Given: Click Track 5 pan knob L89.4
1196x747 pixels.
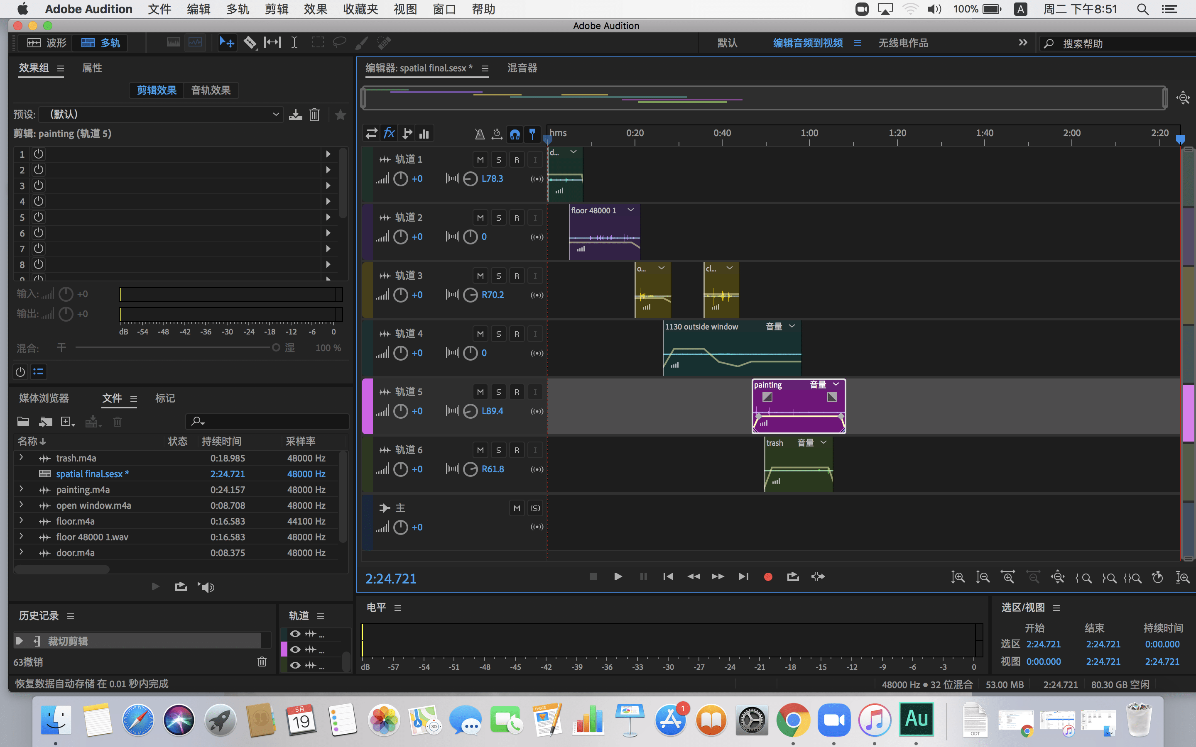Looking at the screenshot, I should [x=470, y=411].
